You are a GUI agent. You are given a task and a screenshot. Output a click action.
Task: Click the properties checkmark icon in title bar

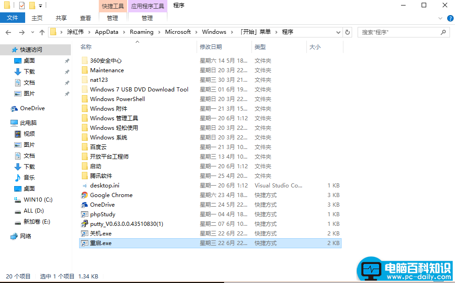[22, 5]
